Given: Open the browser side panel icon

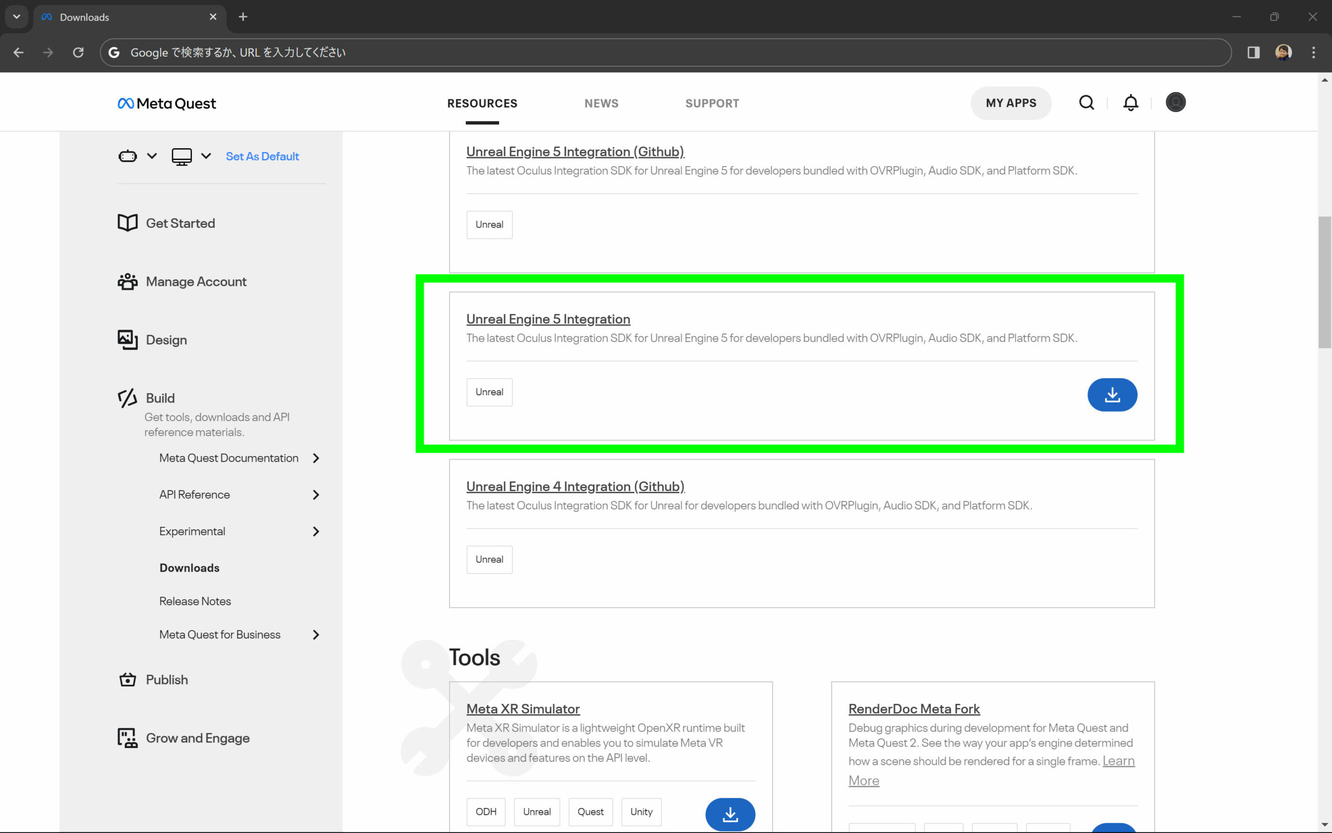Looking at the screenshot, I should pos(1253,53).
